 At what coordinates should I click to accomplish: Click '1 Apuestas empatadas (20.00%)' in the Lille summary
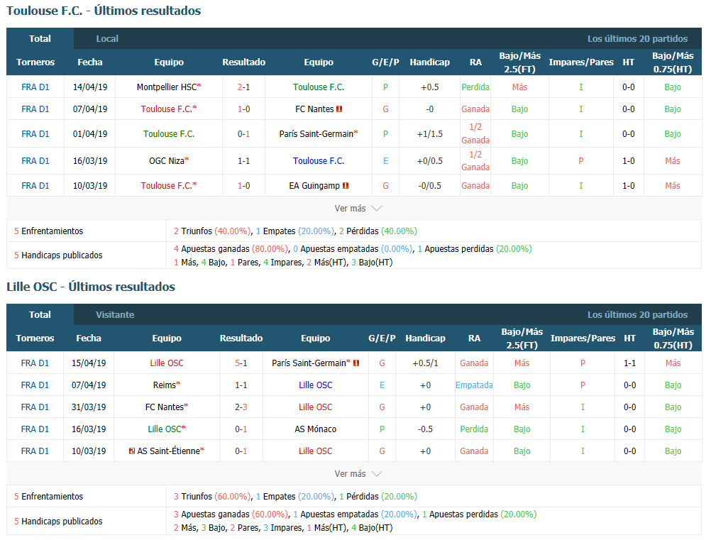[x=355, y=514]
